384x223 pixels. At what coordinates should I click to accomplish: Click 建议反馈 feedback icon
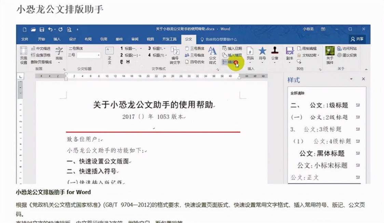coord(347,55)
